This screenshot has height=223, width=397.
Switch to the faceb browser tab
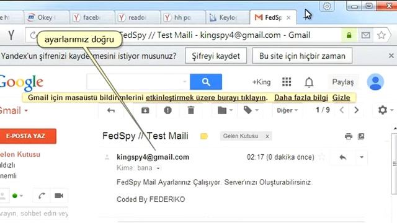[92, 17]
